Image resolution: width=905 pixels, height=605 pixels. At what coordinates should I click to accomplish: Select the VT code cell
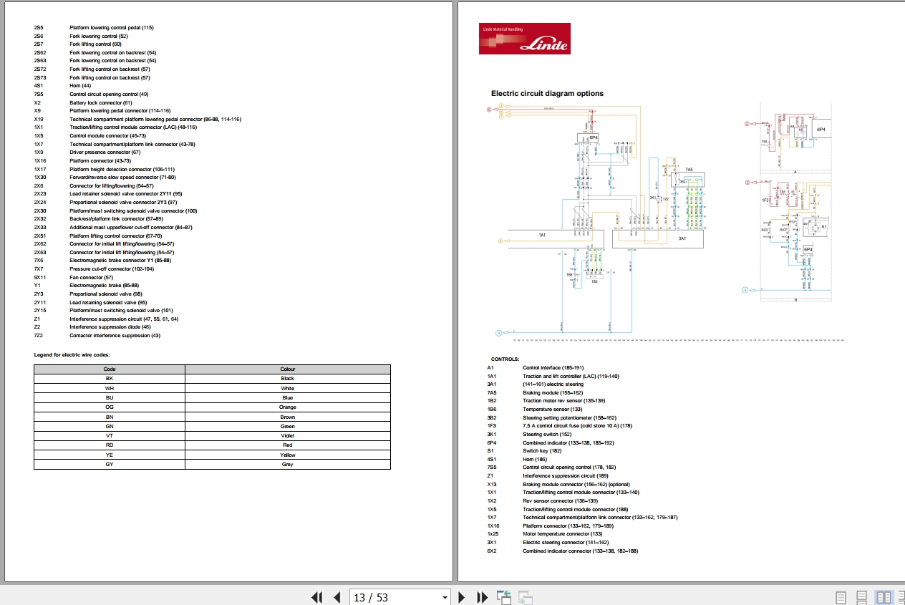(110, 435)
